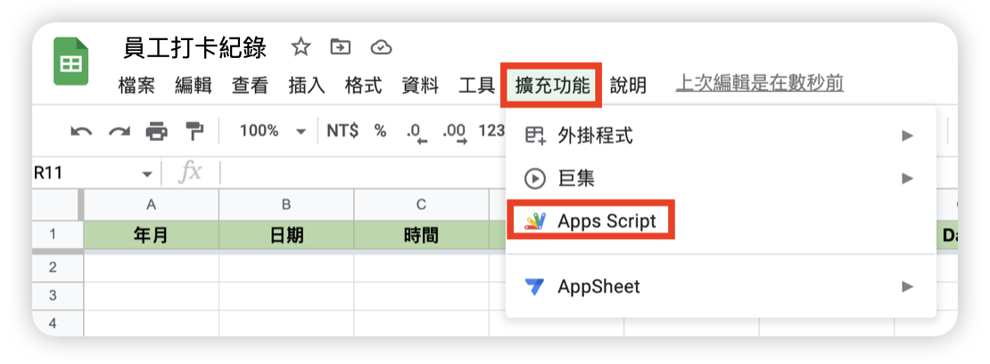
Task: Click the move to folder icon
Action: coord(340,47)
